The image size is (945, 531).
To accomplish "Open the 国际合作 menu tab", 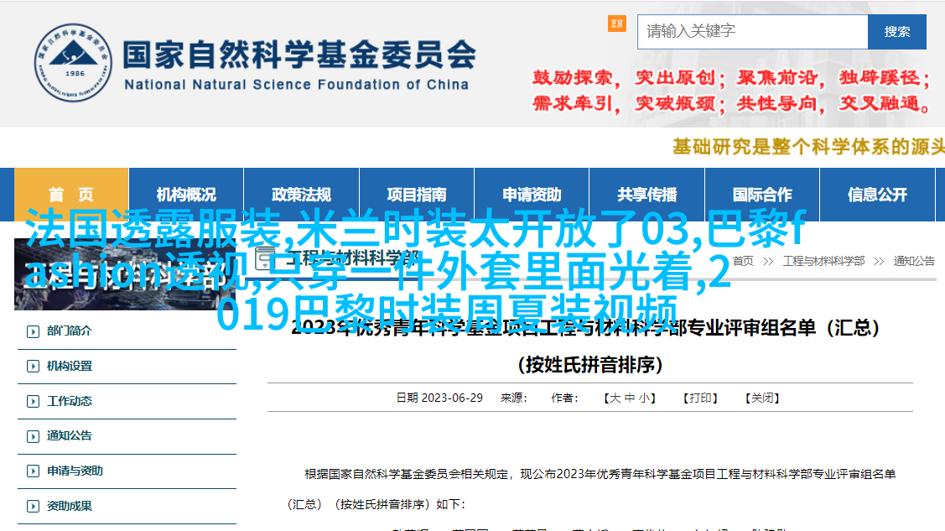I will click(762, 194).
